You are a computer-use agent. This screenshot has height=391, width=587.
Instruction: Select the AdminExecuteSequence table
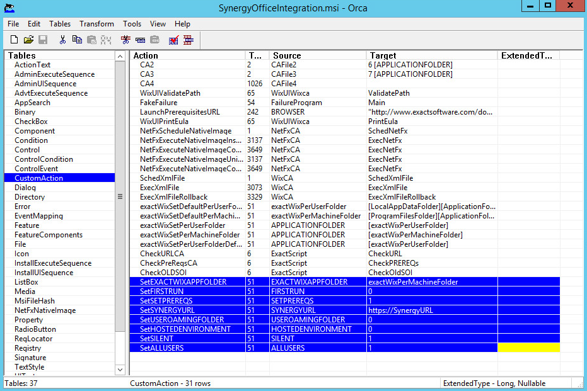point(55,74)
